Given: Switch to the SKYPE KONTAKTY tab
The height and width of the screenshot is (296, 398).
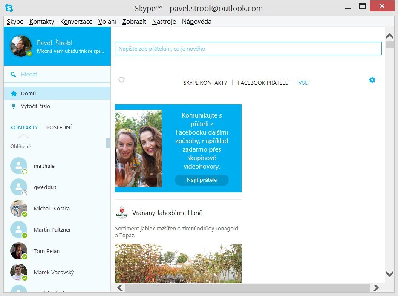Looking at the screenshot, I should (x=205, y=83).
